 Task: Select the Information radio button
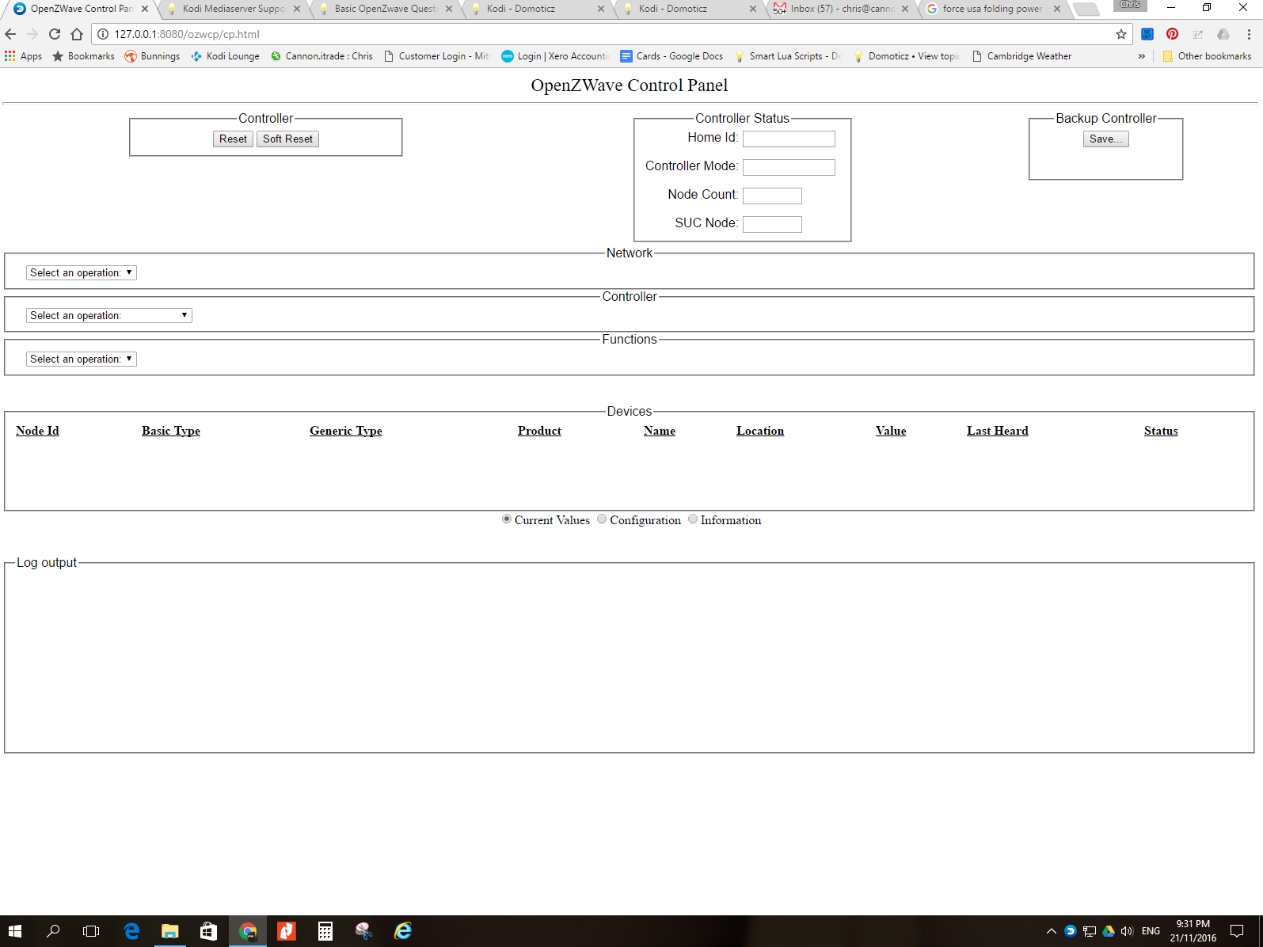coord(693,519)
